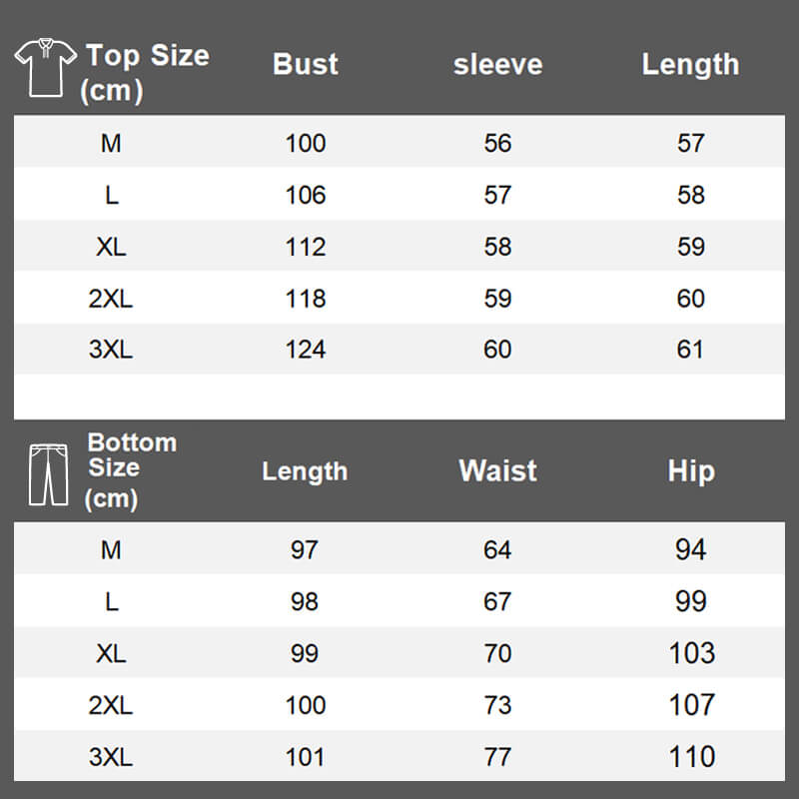Click the Hip column header
Image resolution: width=799 pixels, height=799 pixels.
click(691, 470)
